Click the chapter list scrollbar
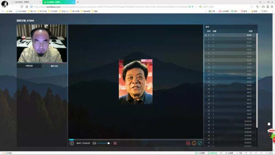Image resolution: width=275 pixels, height=155 pixels. (x=257, y=80)
